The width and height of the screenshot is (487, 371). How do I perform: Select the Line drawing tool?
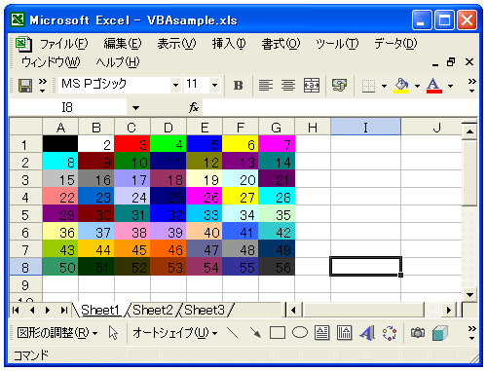point(232,333)
